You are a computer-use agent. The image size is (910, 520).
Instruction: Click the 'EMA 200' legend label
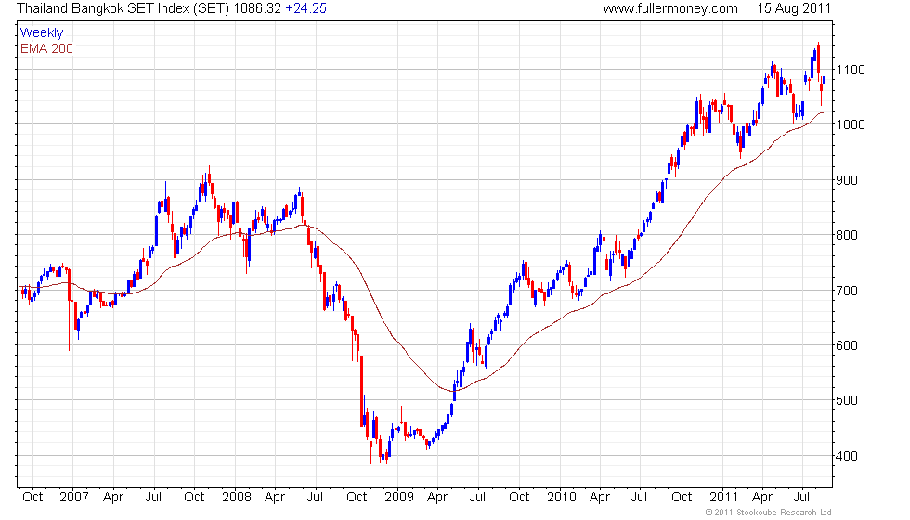[x=46, y=48]
